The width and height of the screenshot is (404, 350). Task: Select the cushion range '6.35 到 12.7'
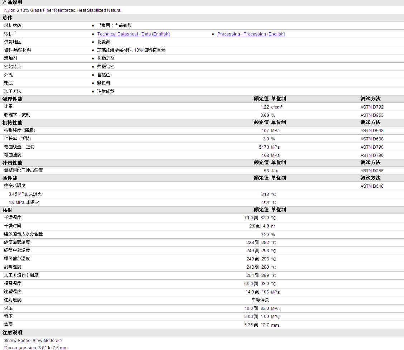pos(257,325)
